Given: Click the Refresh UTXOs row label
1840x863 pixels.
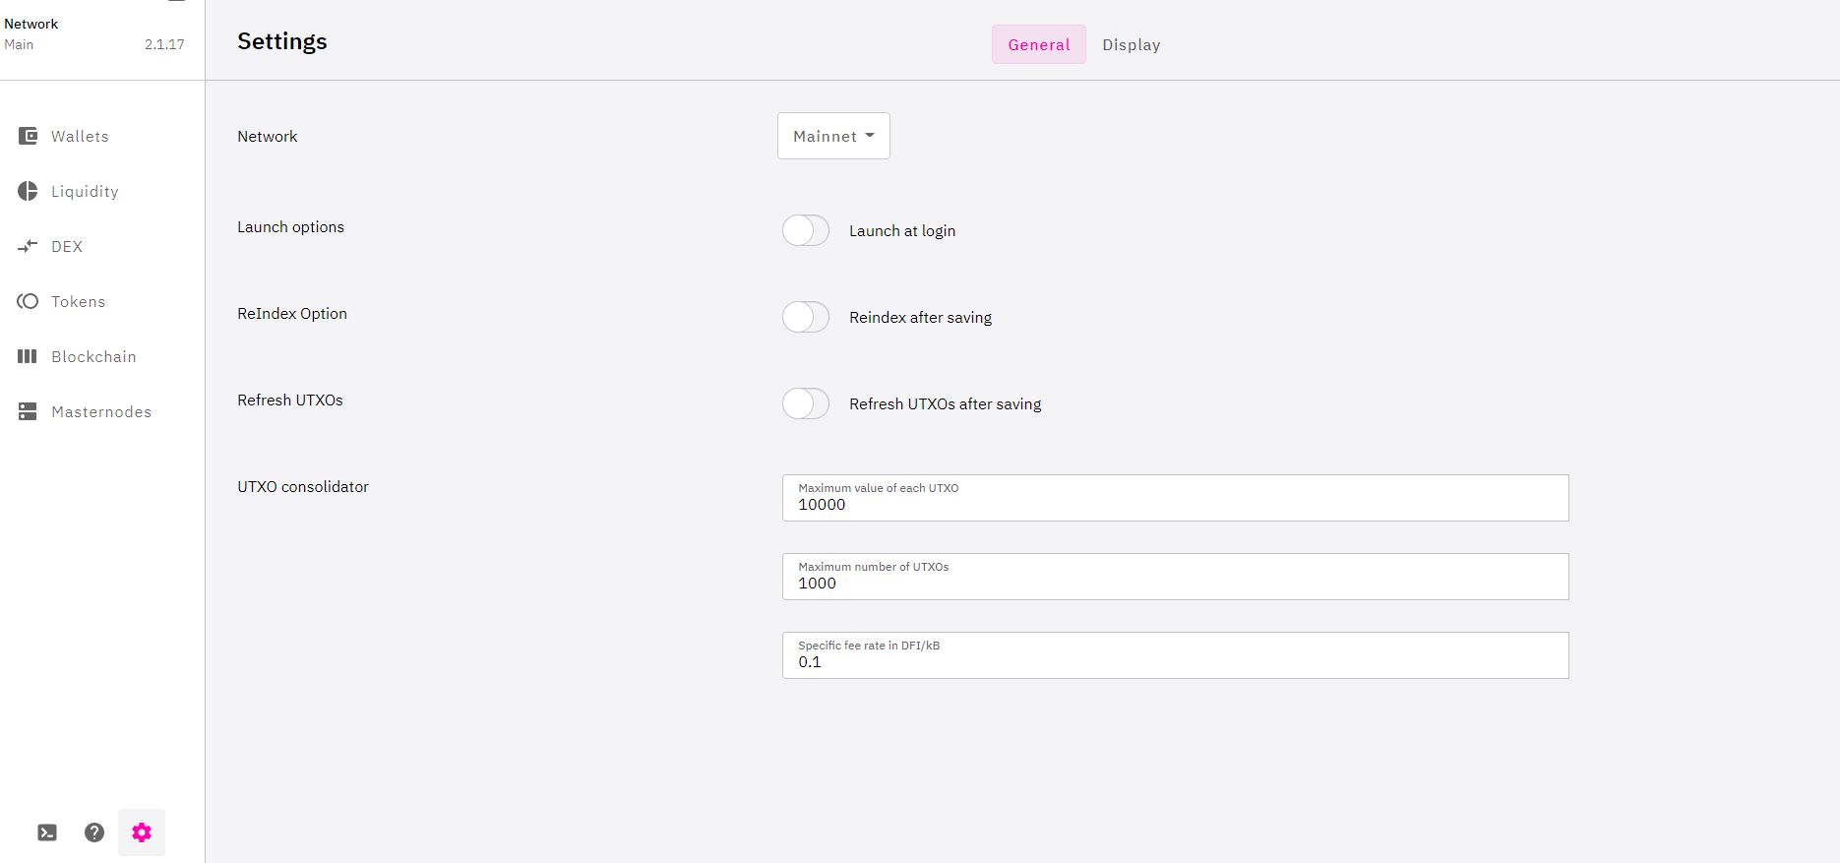Looking at the screenshot, I should tap(290, 400).
